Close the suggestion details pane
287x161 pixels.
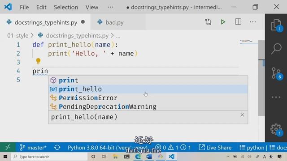click(242, 115)
